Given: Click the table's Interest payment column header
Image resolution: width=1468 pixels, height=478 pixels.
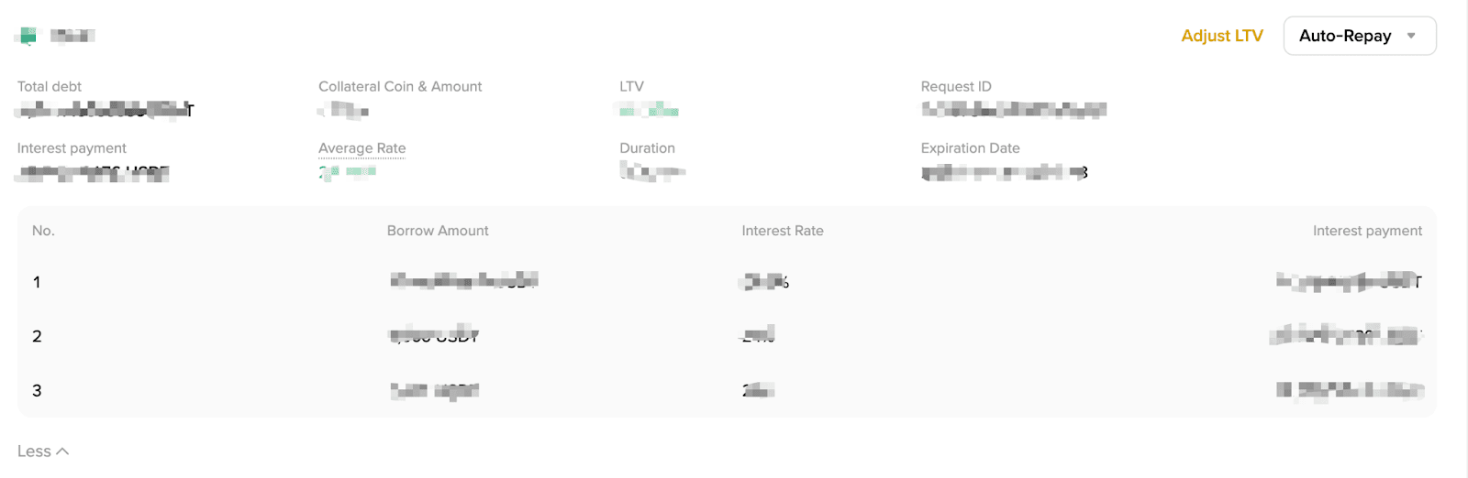Looking at the screenshot, I should 1367,231.
